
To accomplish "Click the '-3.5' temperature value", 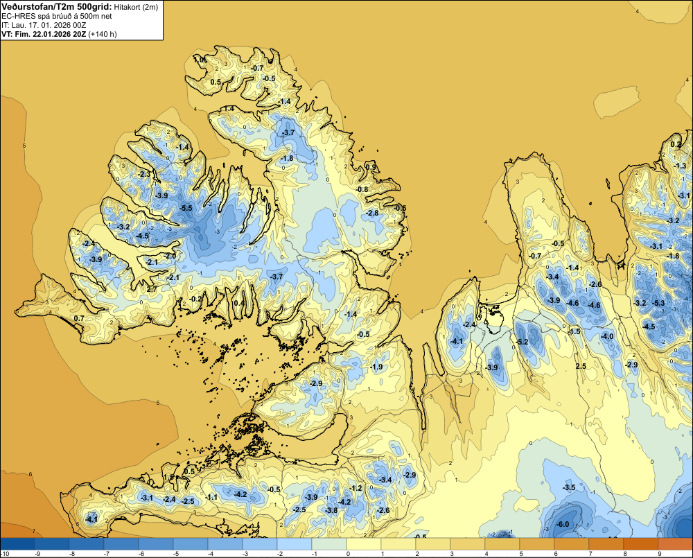I will click(x=569, y=487).
